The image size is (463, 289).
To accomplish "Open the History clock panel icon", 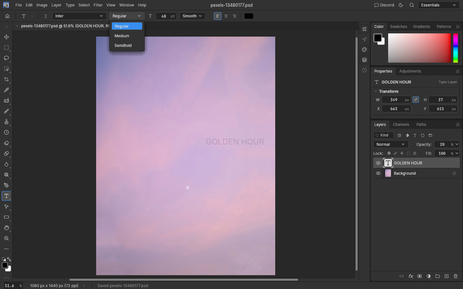I will [364, 70].
